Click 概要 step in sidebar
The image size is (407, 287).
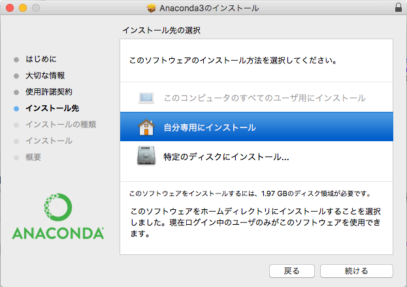33,157
